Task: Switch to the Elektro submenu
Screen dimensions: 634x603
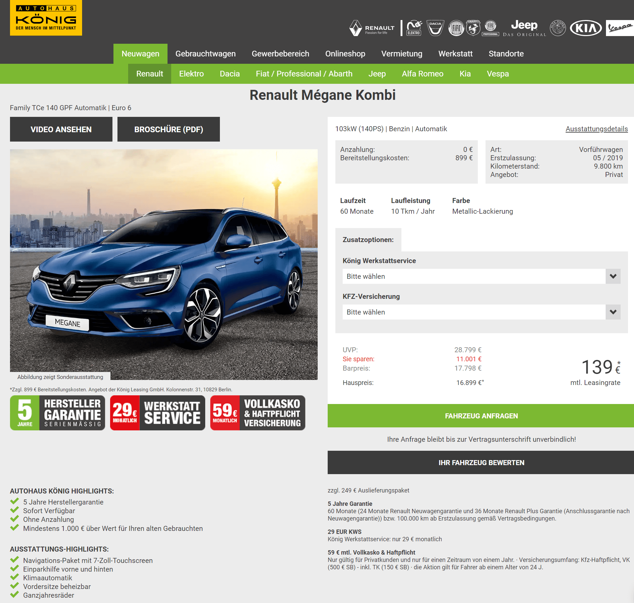Action: click(x=192, y=74)
